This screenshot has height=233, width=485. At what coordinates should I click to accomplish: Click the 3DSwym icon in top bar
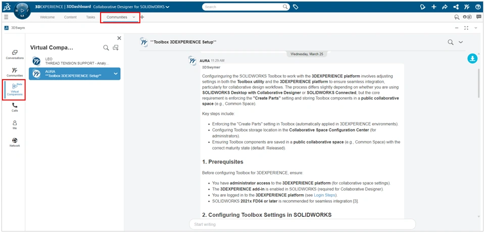coord(467,7)
